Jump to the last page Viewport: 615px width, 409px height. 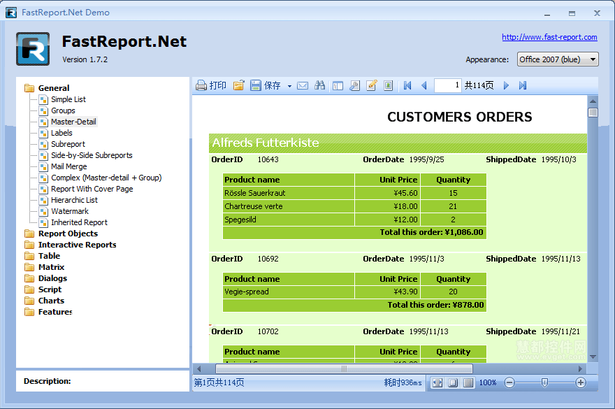pyautogui.click(x=523, y=85)
